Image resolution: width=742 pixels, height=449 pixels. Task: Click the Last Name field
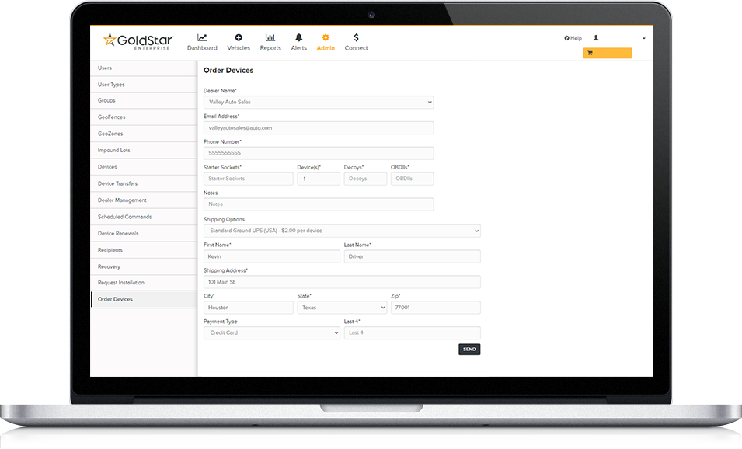click(x=412, y=256)
